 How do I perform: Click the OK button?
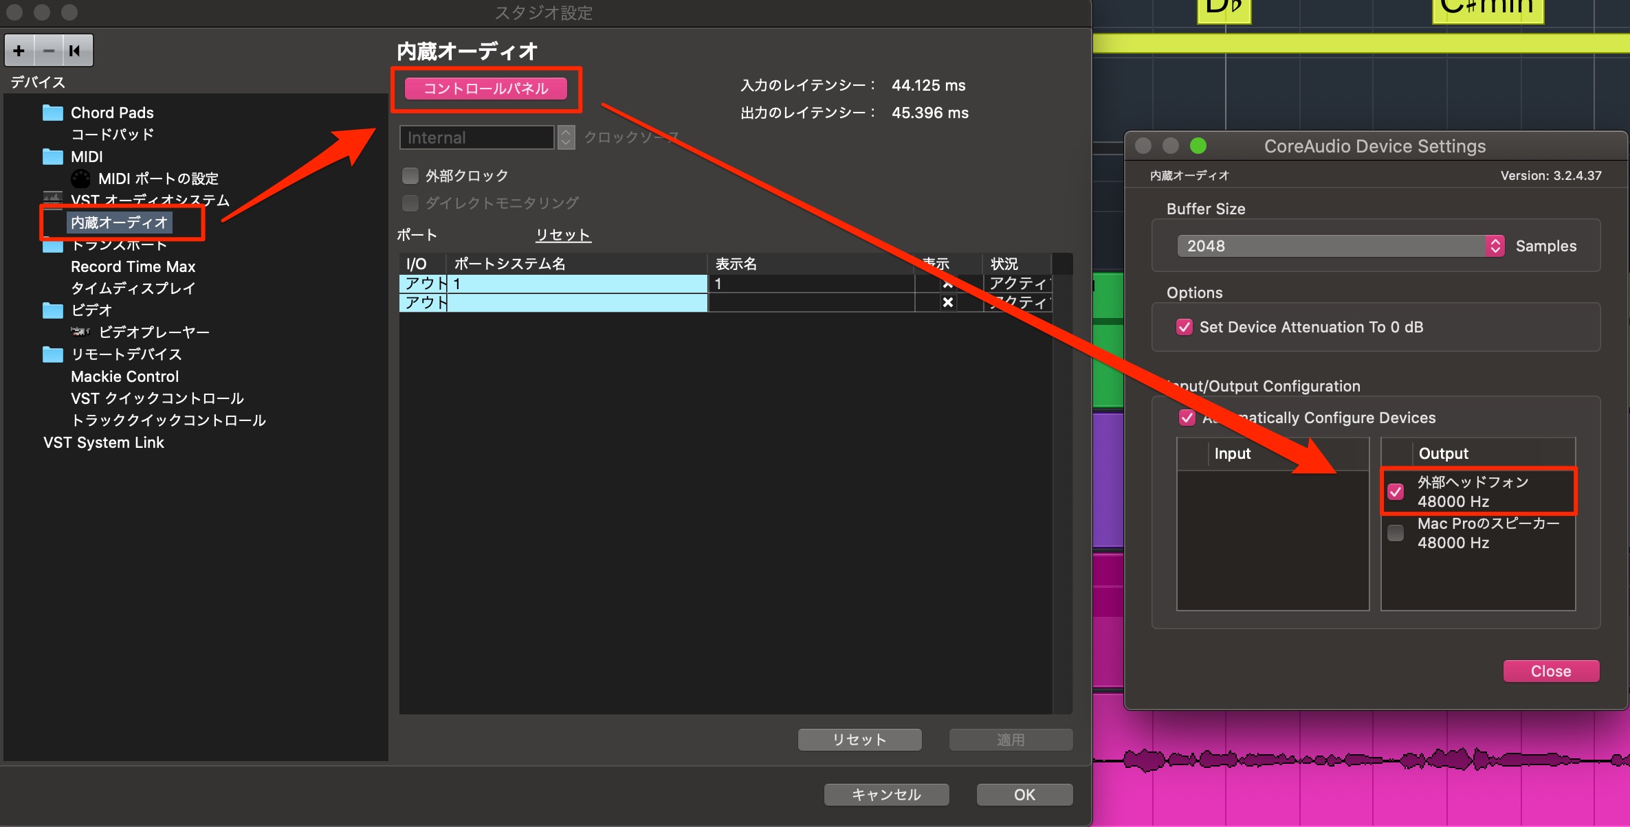coord(1024,795)
